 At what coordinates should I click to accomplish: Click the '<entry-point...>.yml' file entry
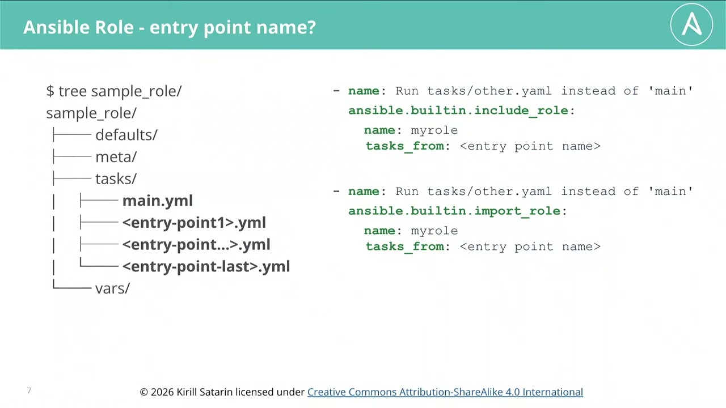pyautogui.click(x=196, y=245)
